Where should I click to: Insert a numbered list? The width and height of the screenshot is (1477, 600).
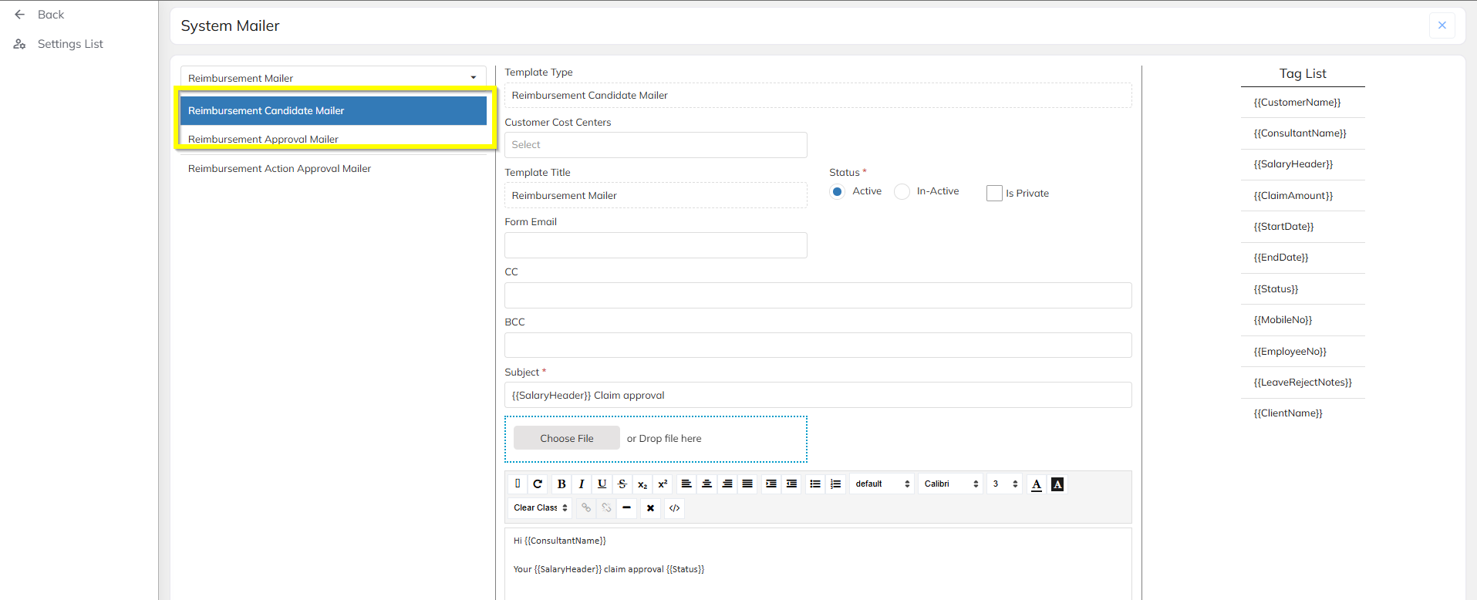tap(835, 484)
